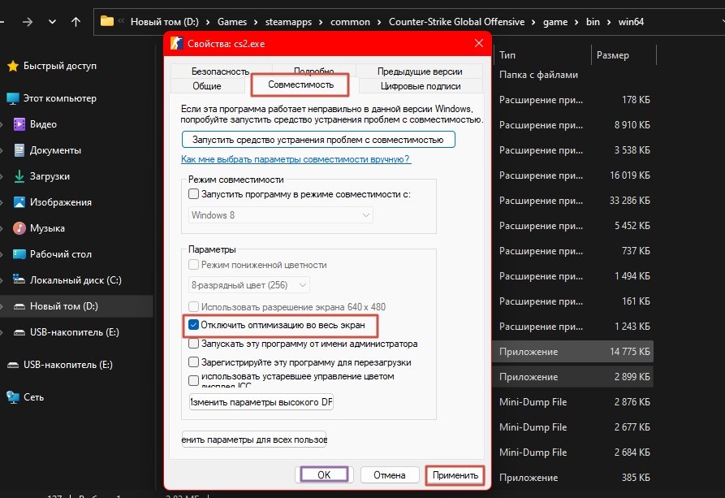The width and height of the screenshot is (725, 498).
Task: Select the Приложение row sized 2 899 КБ
Action: click(573, 377)
